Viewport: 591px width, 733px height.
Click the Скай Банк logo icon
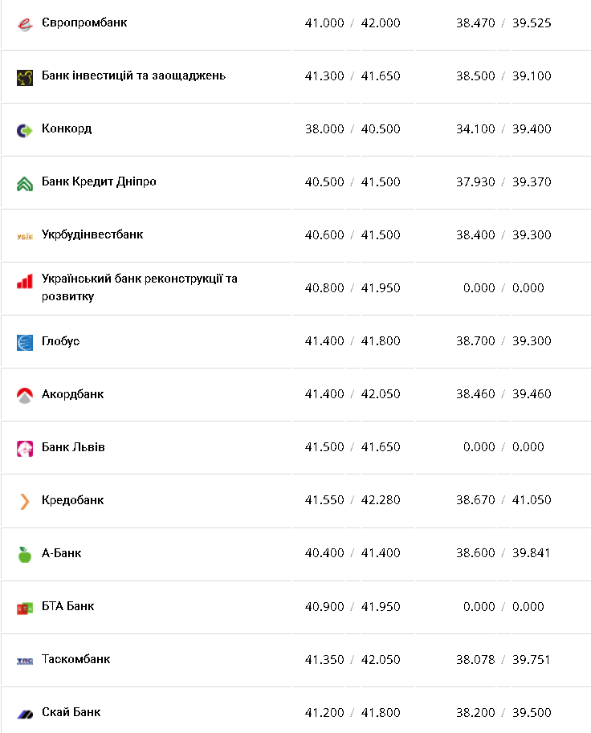(25, 714)
